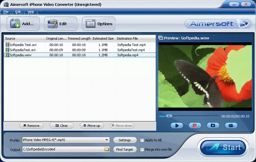Open the Edit menu
Image resolution: width=256 pixels, height=162 pixels.
click(18, 12)
